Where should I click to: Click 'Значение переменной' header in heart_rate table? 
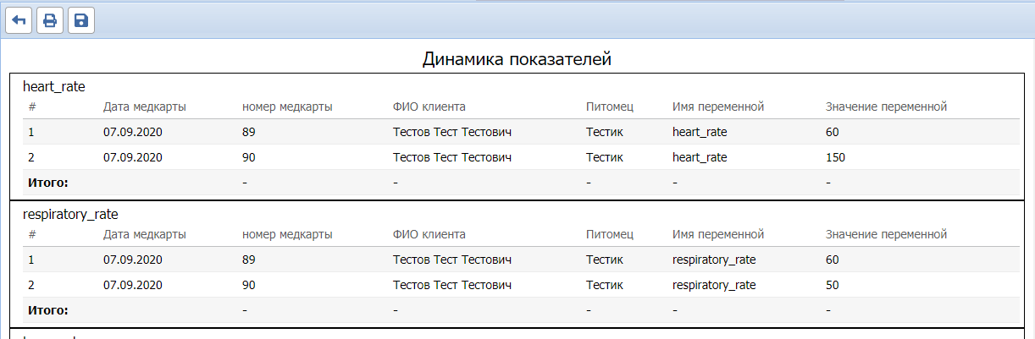886,107
